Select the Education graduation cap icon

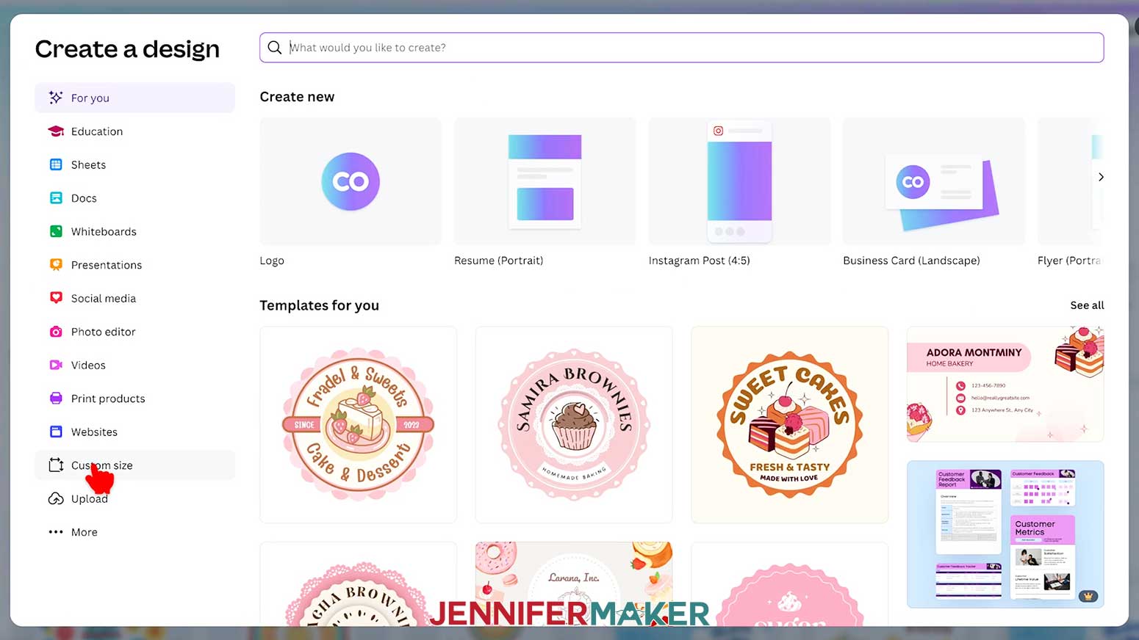click(56, 131)
